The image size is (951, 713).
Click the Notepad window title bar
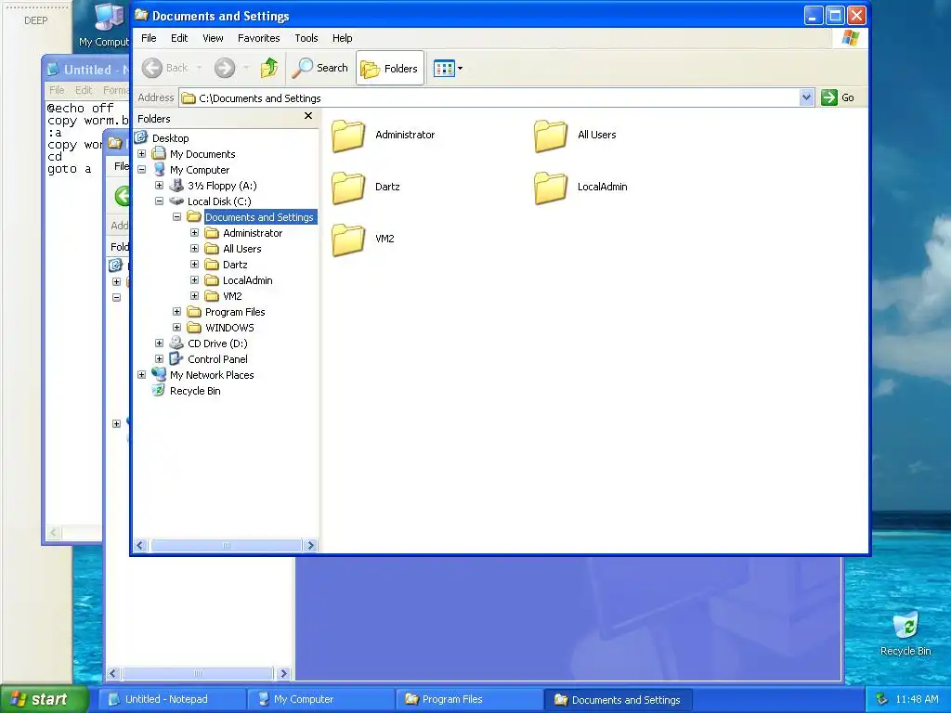(x=86, y=69)
